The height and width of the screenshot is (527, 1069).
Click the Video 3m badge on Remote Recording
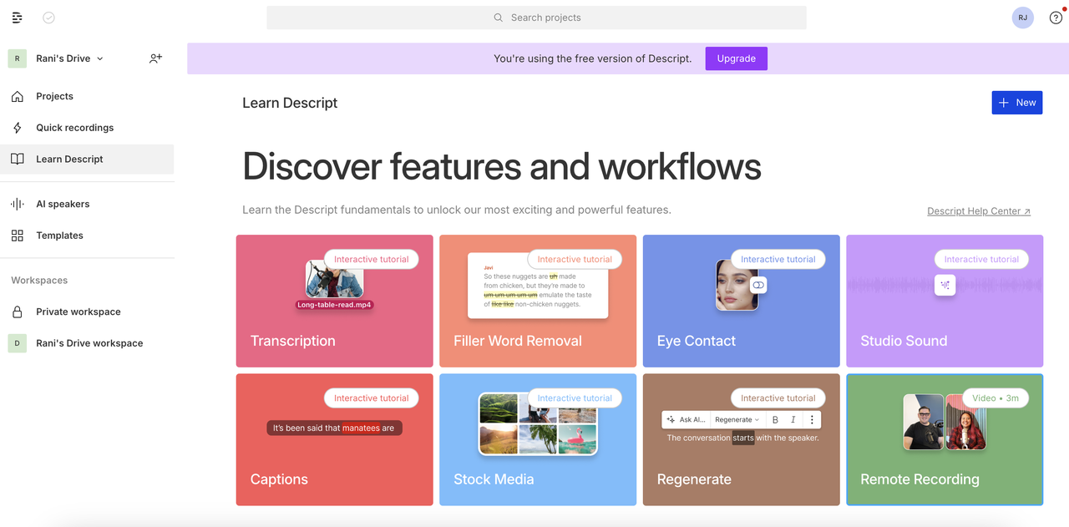click(996, 398)
